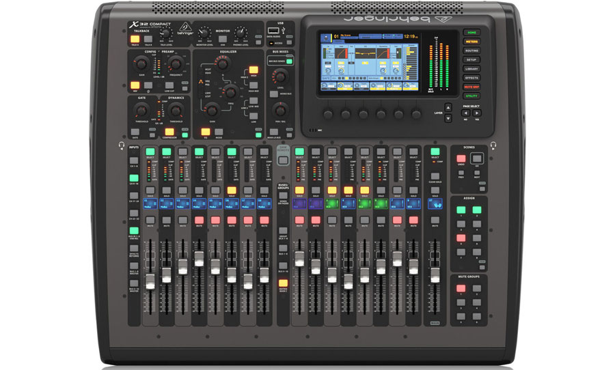Activate the TALK A talkback button
This screenshot has width=615, height=370.
[x=135, y=39]
